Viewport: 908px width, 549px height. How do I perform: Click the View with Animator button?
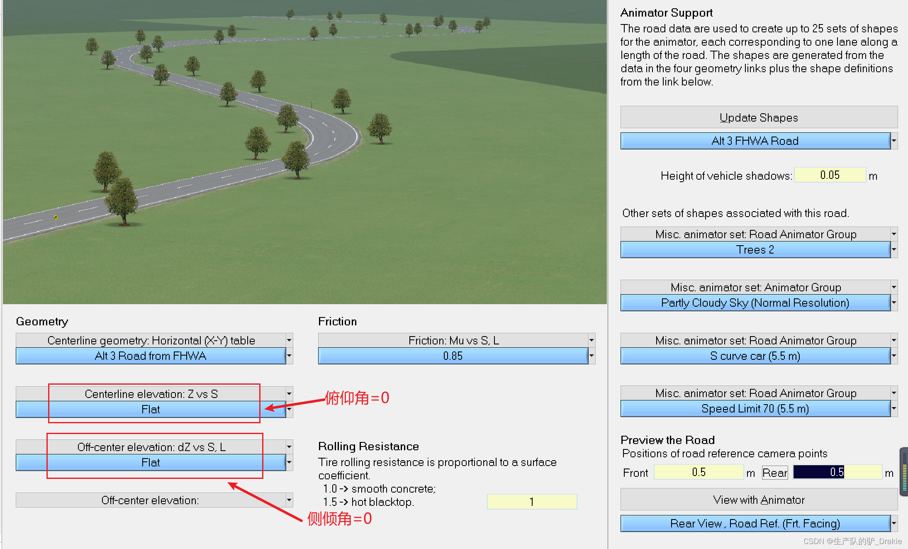point(758,500)
